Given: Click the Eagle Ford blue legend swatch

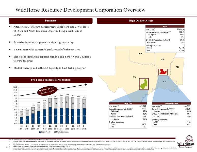Looking at the screenshot, I should pos(40,132).
